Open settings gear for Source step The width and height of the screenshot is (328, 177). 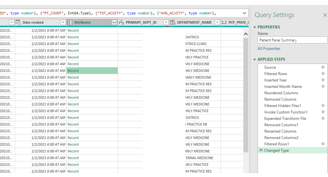tap(323, 67)
